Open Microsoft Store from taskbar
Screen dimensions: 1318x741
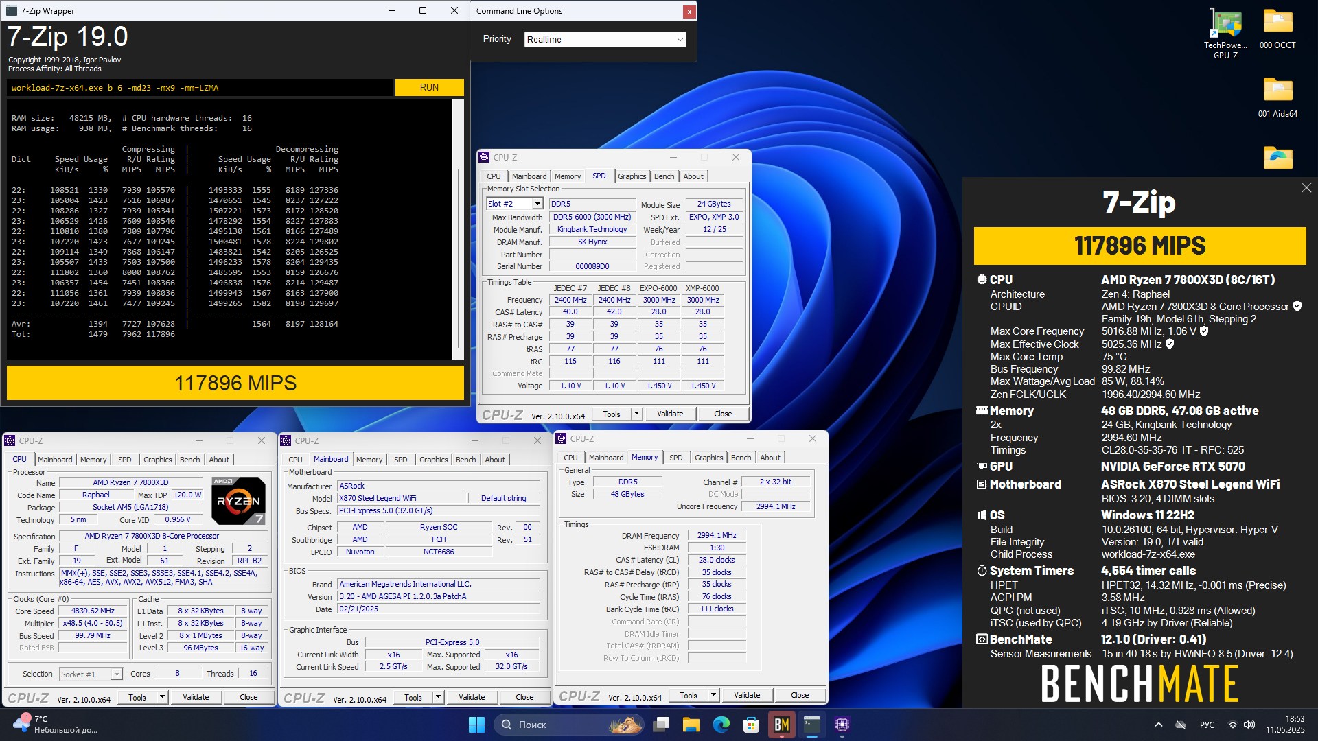[752, 725]
